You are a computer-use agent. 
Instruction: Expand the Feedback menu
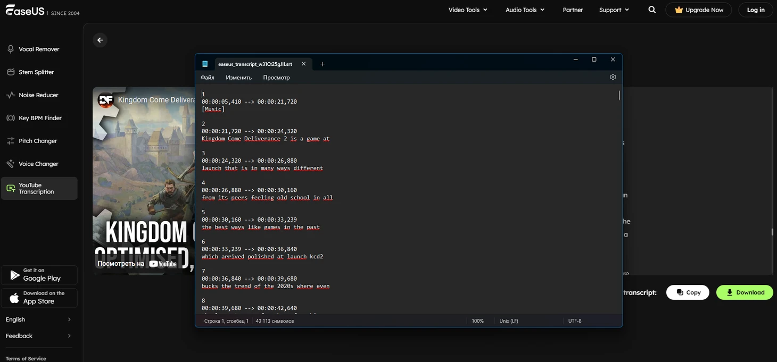pos(39,336)
